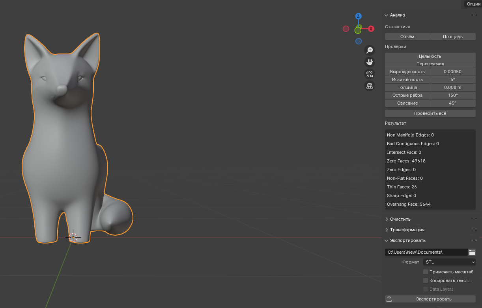The height and width of the screenshot is (308, 482).
Task: Open folder browser for export path
Action: click(x=472, y=252)
